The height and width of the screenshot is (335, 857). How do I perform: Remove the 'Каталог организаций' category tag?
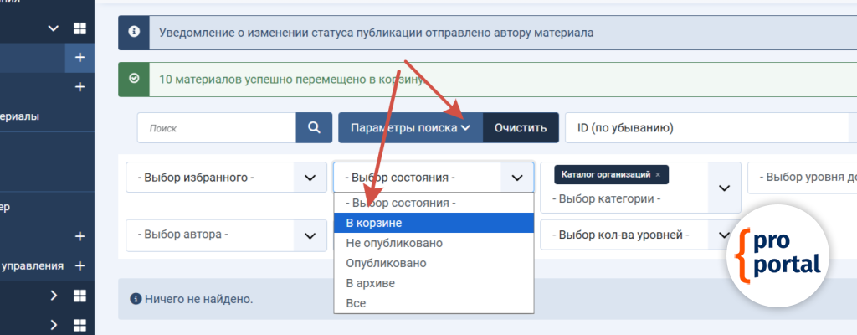658,174
